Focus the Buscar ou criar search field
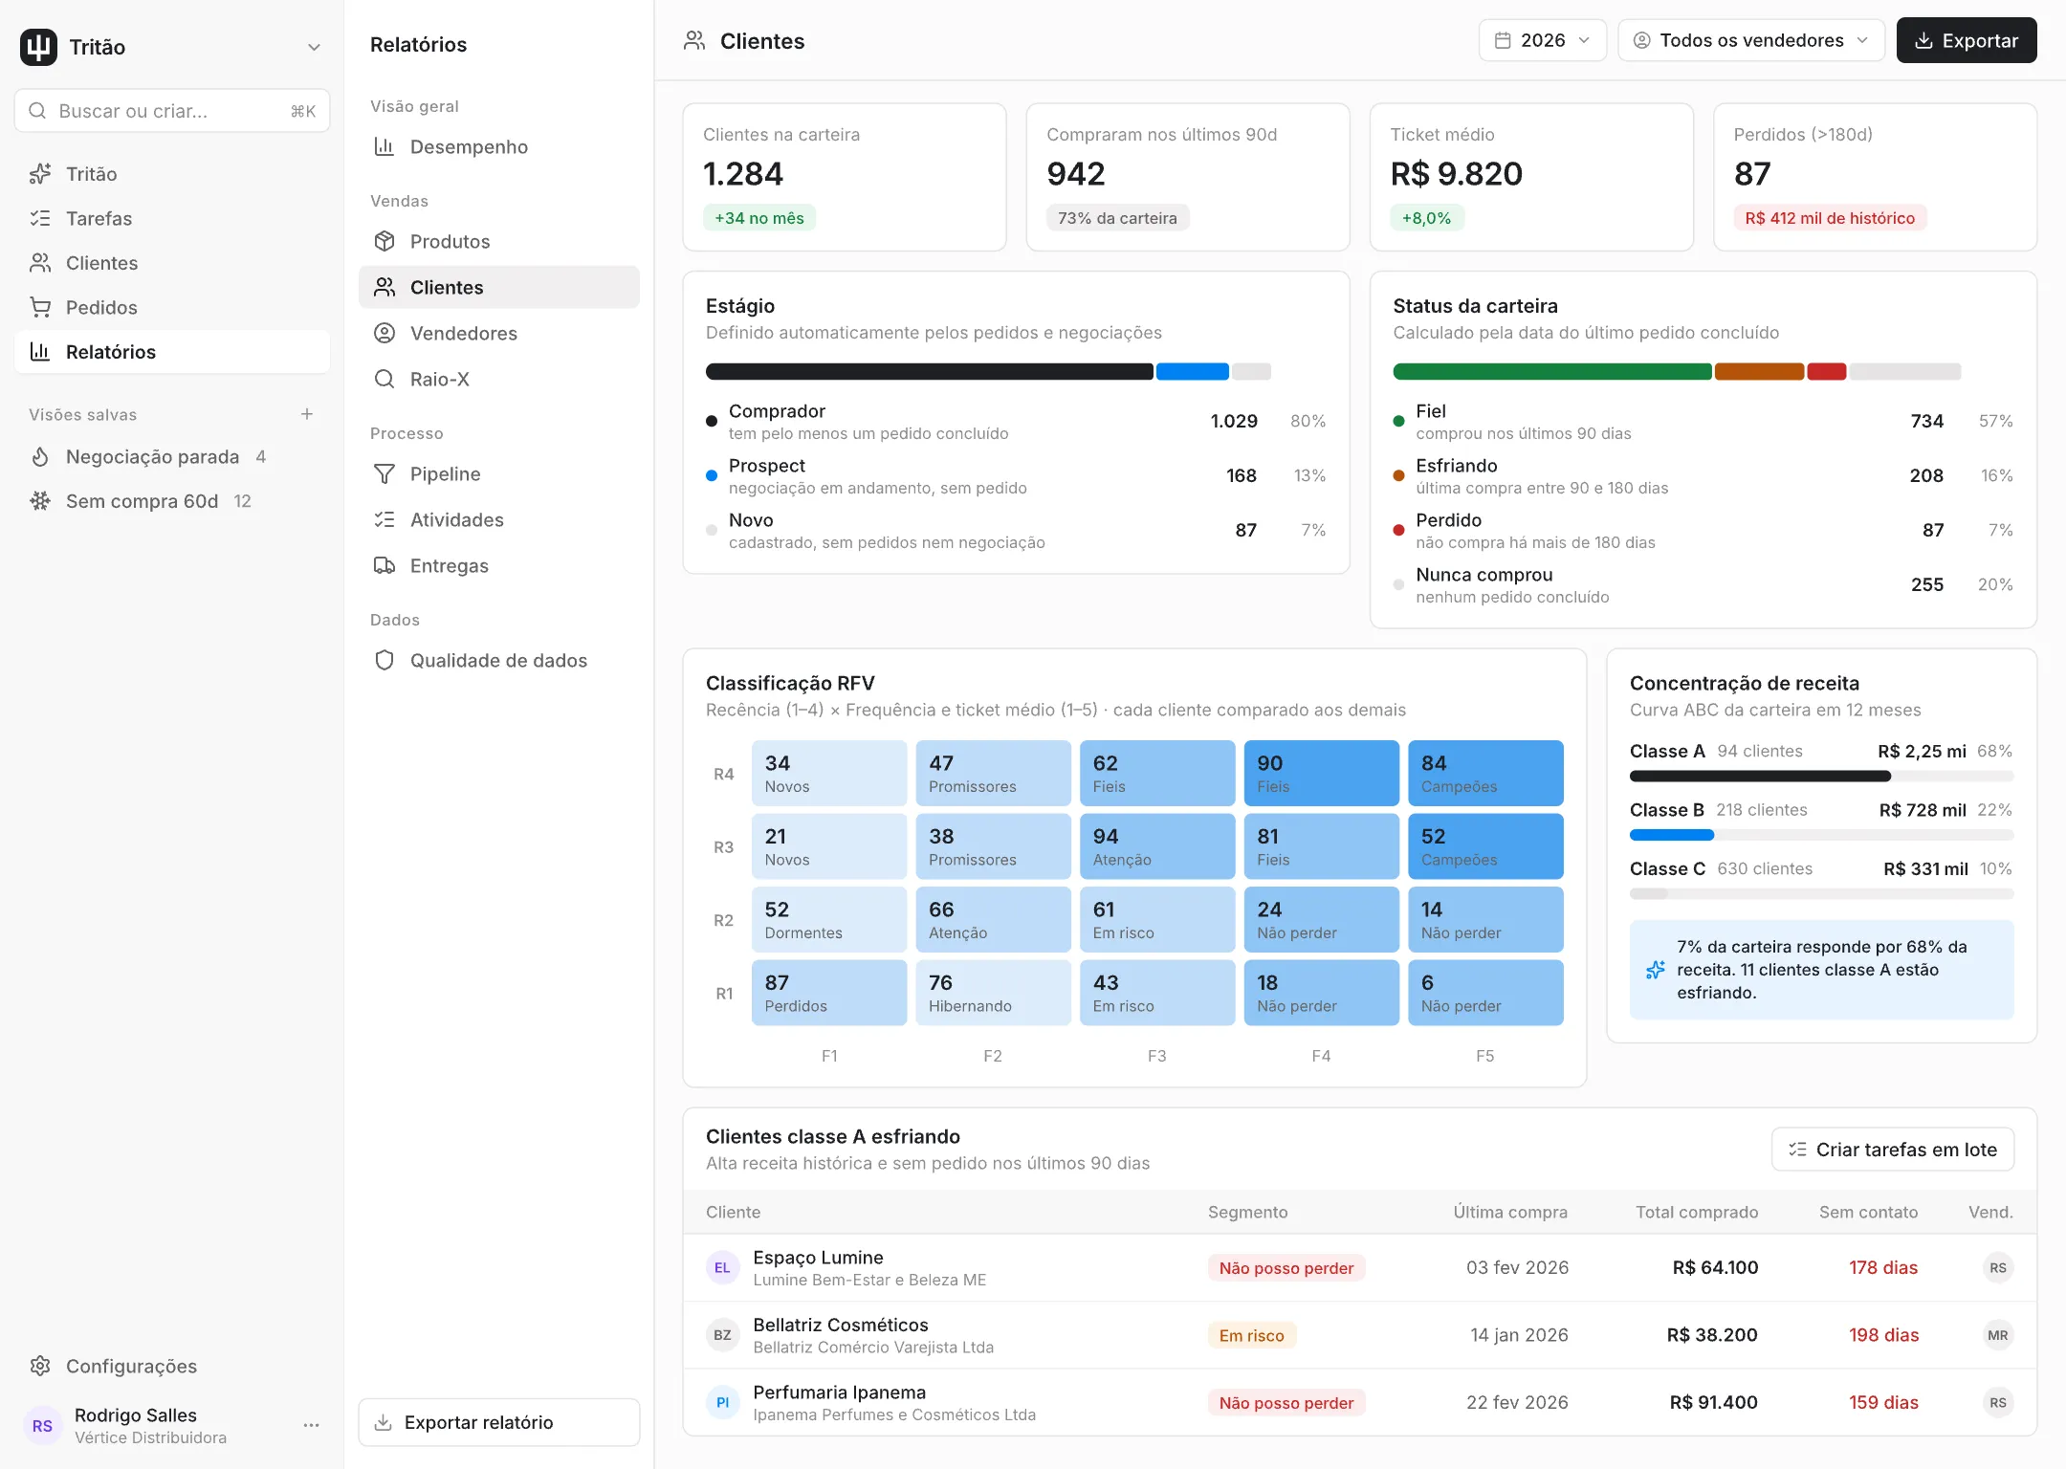2066x1469 pixels. pyautogui.click(x=172, y=111)
